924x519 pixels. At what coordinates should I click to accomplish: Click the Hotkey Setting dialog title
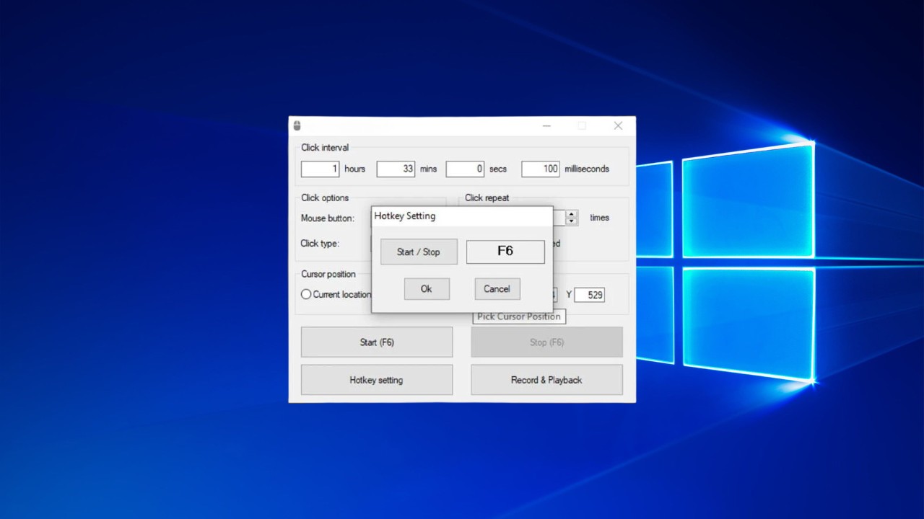tap(405, 216)
